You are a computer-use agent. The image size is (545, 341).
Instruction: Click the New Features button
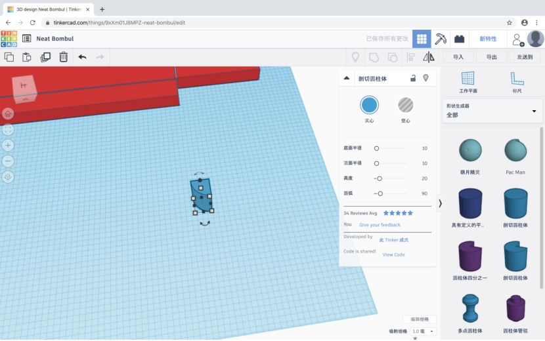[488, 39]
